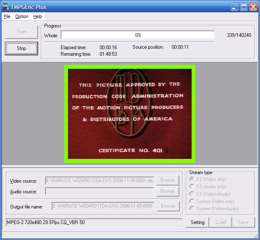Click the Source position value 00:00:11
This screenshot has width=260, height=240.
coord(180,47)
